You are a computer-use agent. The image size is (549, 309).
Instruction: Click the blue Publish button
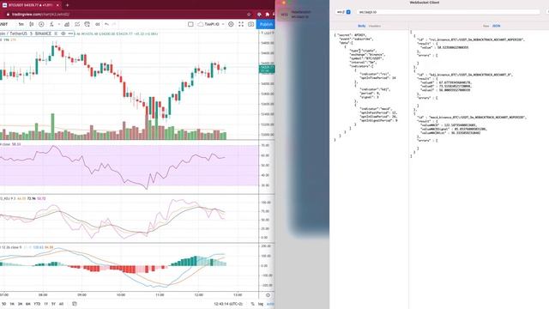pyautogui.click(x=266, y=24)
